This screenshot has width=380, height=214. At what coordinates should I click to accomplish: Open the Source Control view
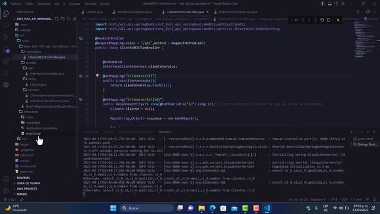coord(6,37)
